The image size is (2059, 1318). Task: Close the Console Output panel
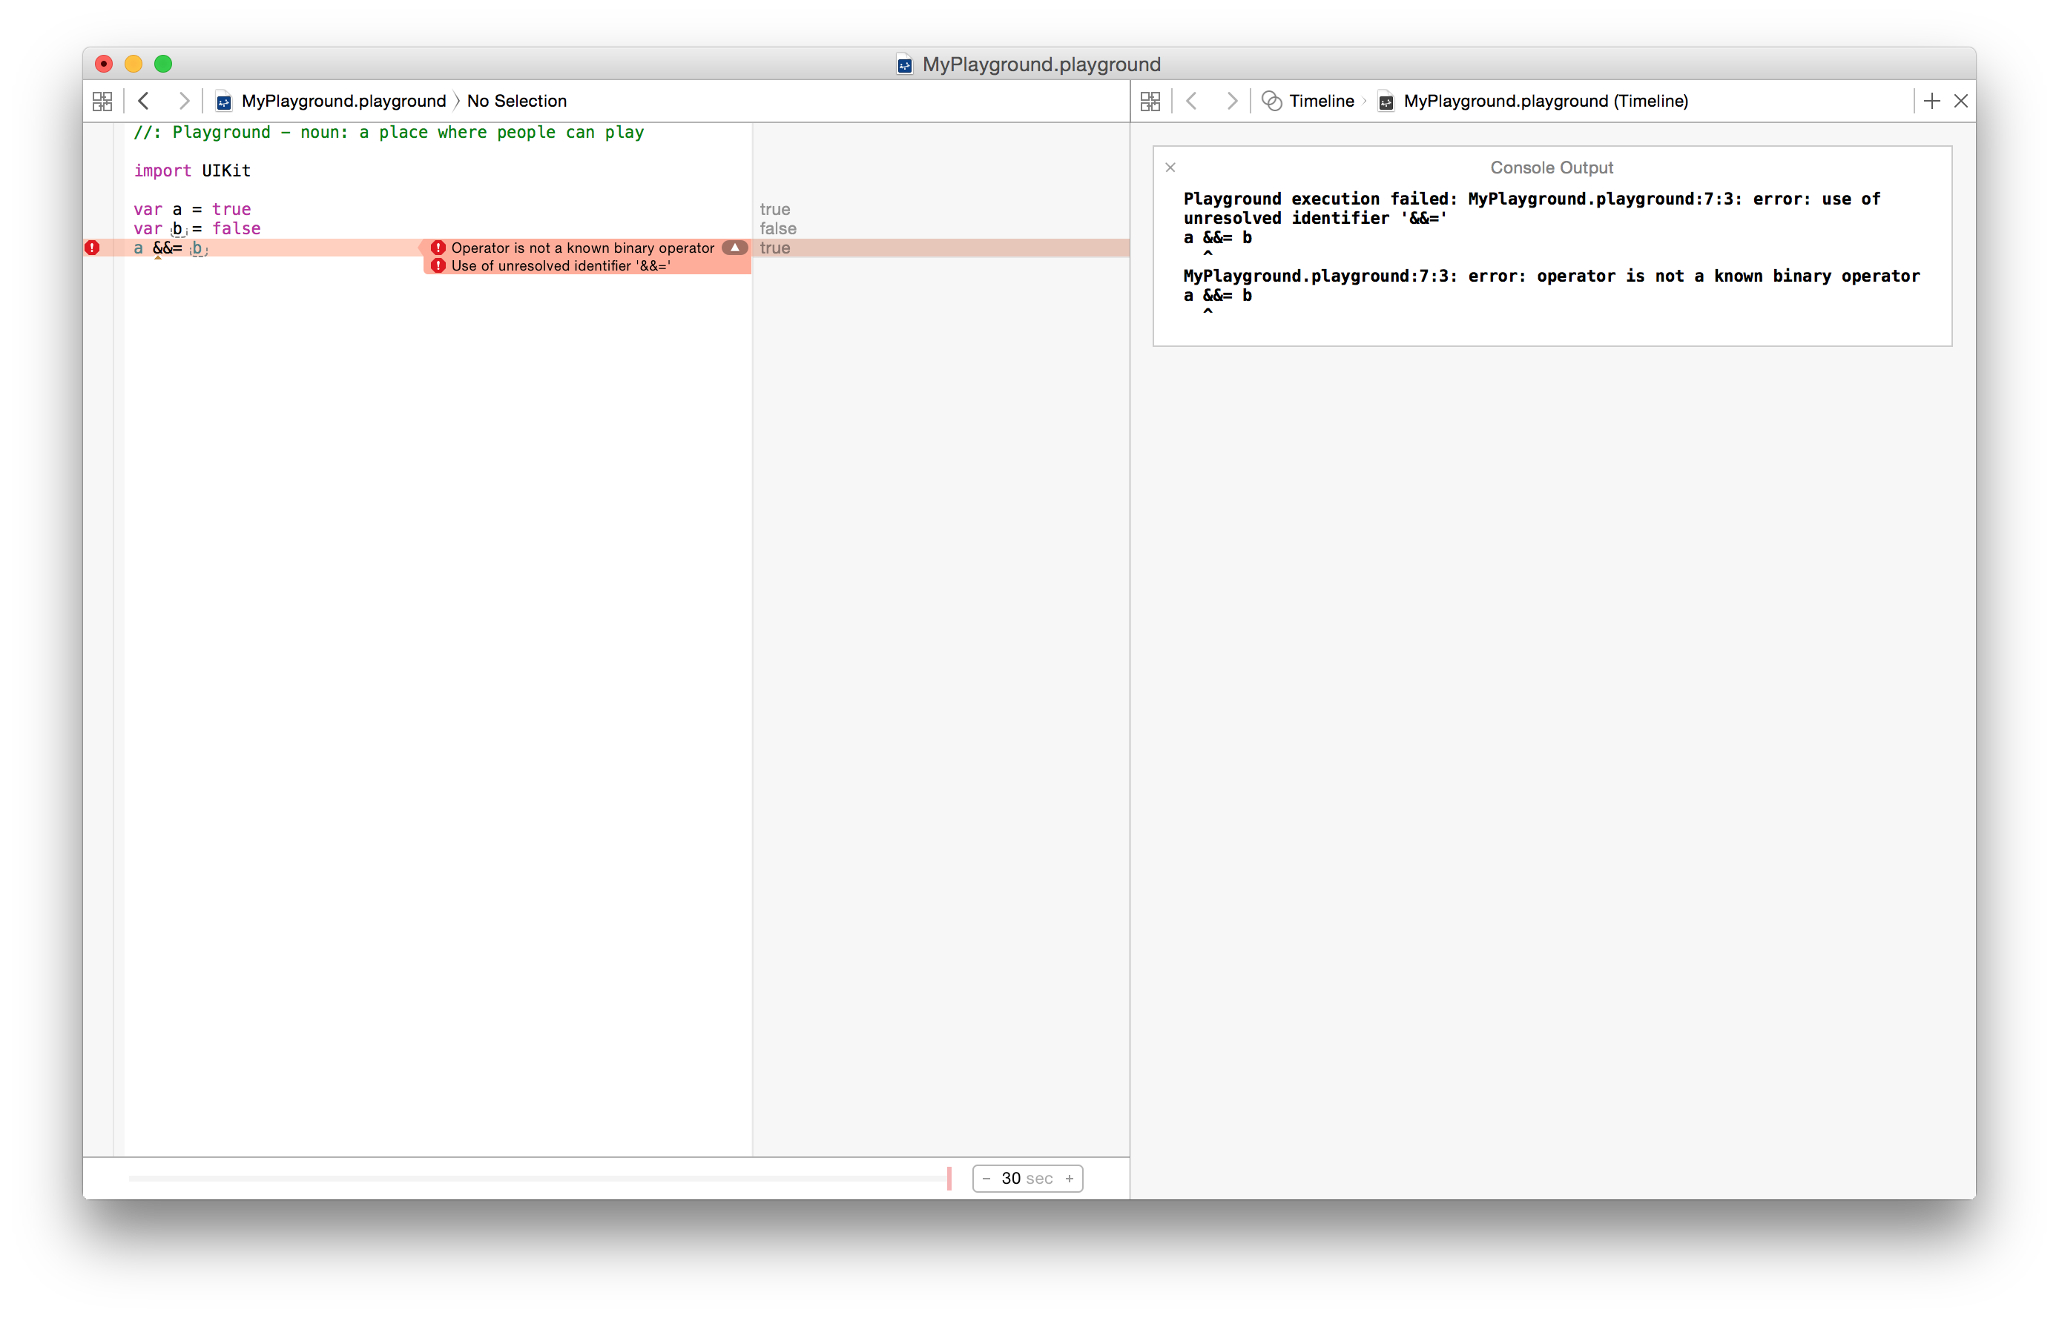[1170, 168]
